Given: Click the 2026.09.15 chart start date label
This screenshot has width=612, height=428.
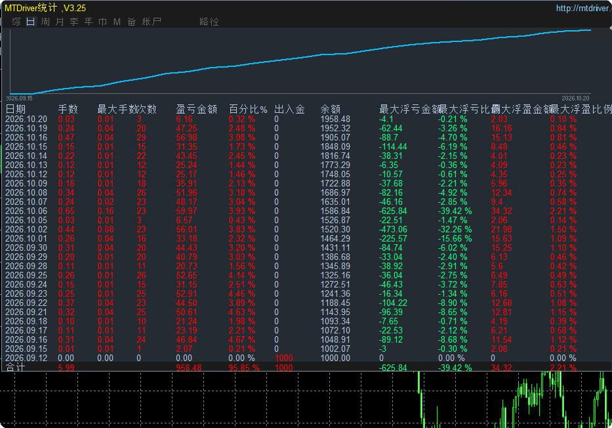Looking at the screenshot, I should click(19, 98).
